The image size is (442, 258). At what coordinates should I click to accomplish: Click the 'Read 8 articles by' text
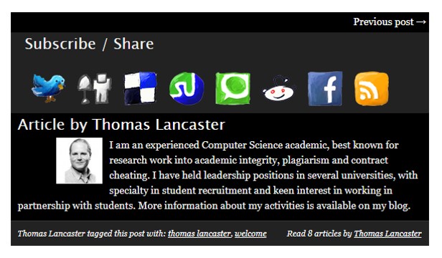tap(319, 234)
